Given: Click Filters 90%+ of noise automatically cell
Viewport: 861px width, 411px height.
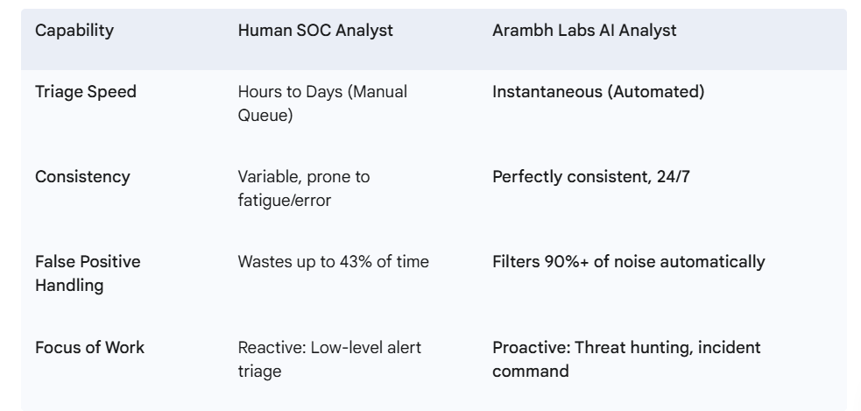Looking at the screenshot, I should point(628,262).
